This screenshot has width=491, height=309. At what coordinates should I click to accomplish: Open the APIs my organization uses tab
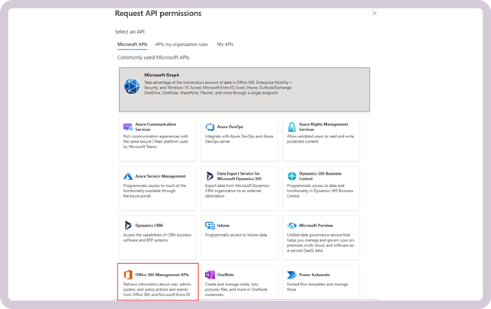click(x=181, y=44)
